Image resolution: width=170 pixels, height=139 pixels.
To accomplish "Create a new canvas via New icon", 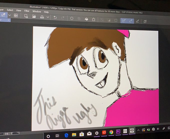I will [26, 16].
